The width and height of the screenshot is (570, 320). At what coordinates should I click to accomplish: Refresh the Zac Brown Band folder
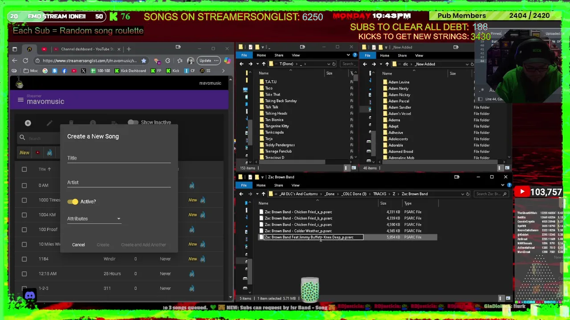click(468, 194)
